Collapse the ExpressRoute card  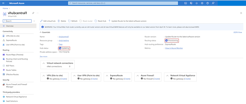pos(107,76)
